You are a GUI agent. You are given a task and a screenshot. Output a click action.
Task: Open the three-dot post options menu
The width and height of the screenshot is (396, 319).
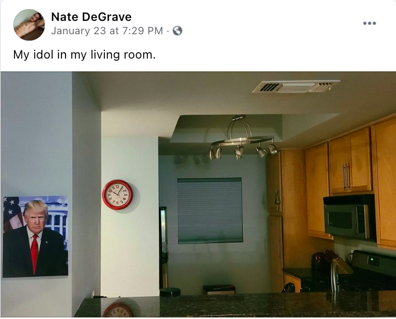pyautogui.click(x=369, y=23)
